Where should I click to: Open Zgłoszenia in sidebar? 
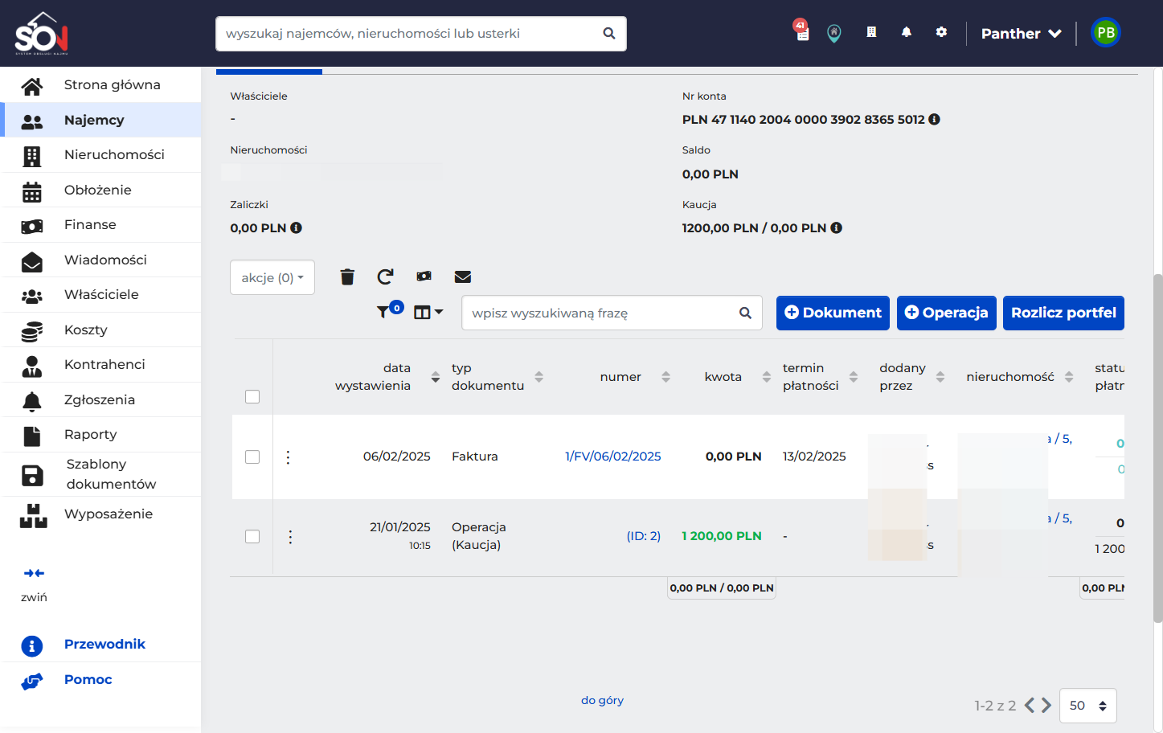[x=101, y=399]
